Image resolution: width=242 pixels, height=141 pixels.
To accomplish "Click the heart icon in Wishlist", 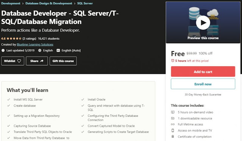I will pos(19,61).
